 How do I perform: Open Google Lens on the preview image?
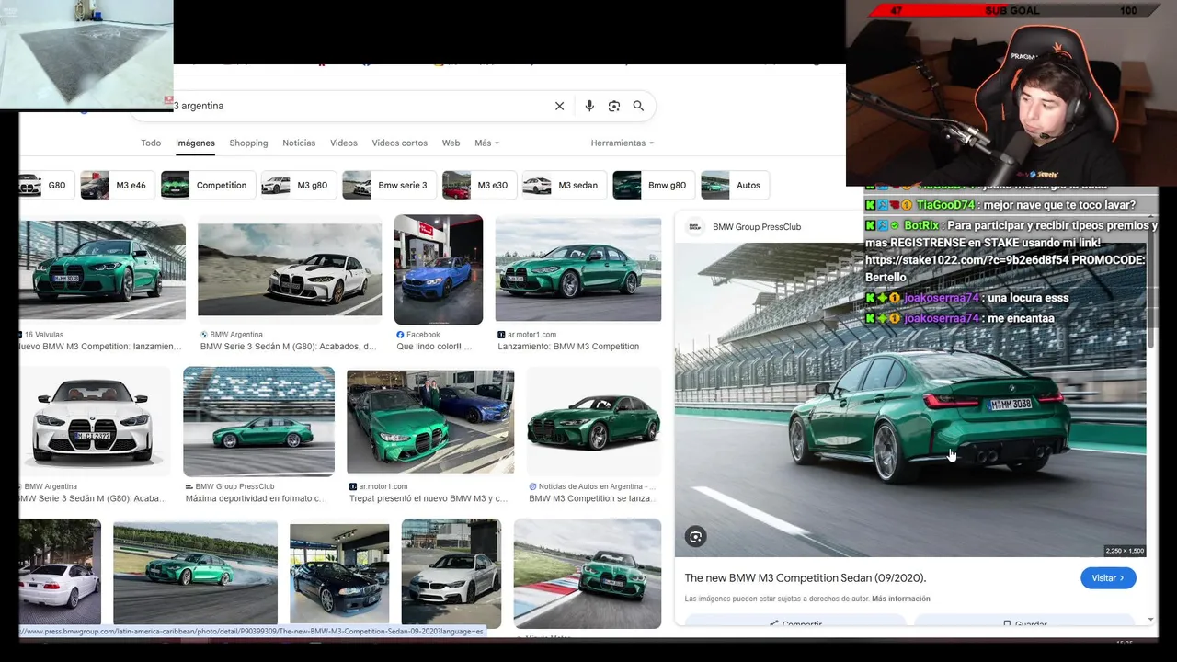tap(695, 537)
